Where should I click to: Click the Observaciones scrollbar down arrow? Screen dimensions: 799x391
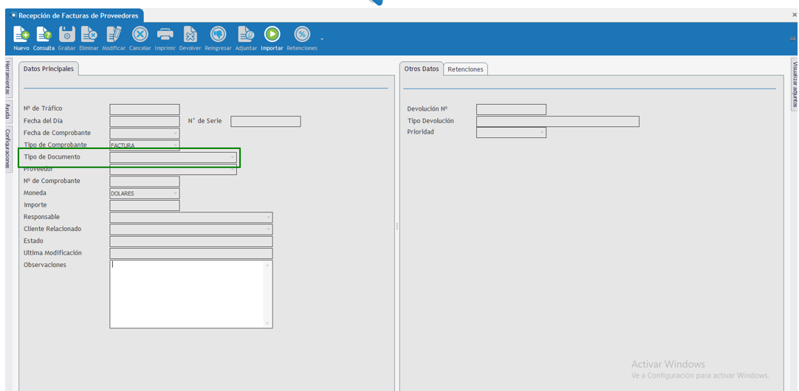coord(268,323)
